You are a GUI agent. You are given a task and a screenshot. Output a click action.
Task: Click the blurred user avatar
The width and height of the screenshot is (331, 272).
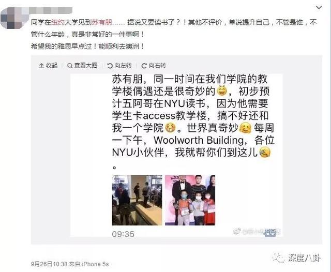[13, 19]
